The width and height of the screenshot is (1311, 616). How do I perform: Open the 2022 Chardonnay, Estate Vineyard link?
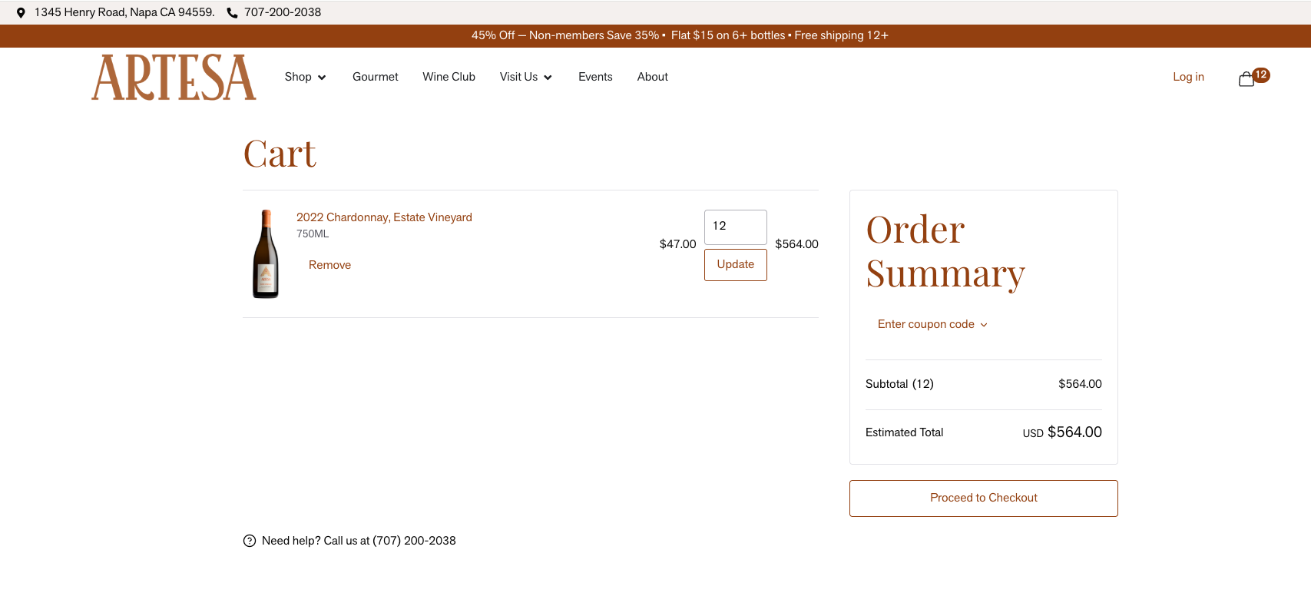coord(384,217)
